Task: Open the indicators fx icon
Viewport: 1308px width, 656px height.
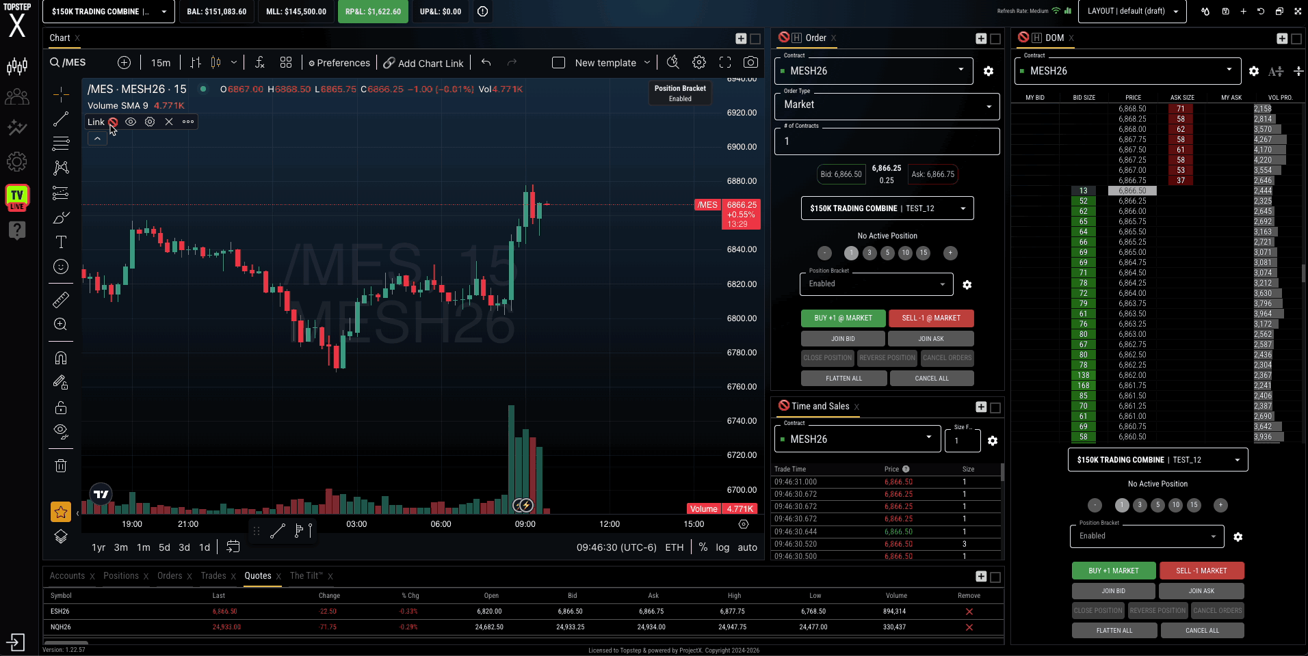Action: pos(260,62)
